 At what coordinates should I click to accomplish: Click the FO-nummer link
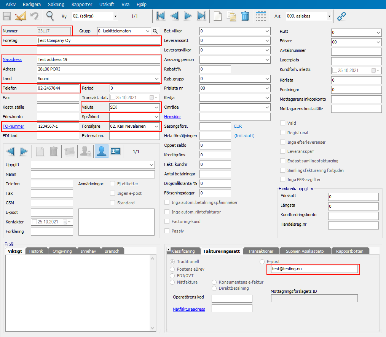pos(13,127)
